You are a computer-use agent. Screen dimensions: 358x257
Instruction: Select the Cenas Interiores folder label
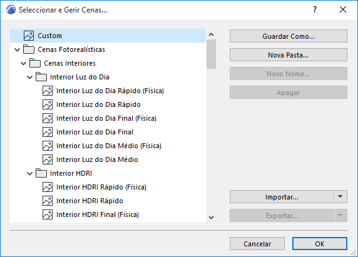click(69, 63)
